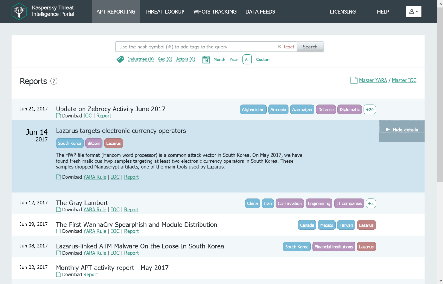Select the Engineering tag
The width and height of the screenshot is (443, 284).
click(x=319, y=203)
